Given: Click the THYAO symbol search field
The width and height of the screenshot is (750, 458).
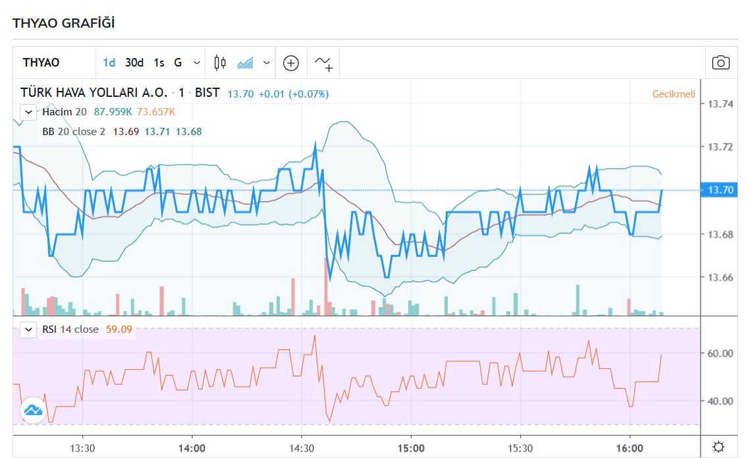Looking at the screenshot, I should [x=55, y=63].
